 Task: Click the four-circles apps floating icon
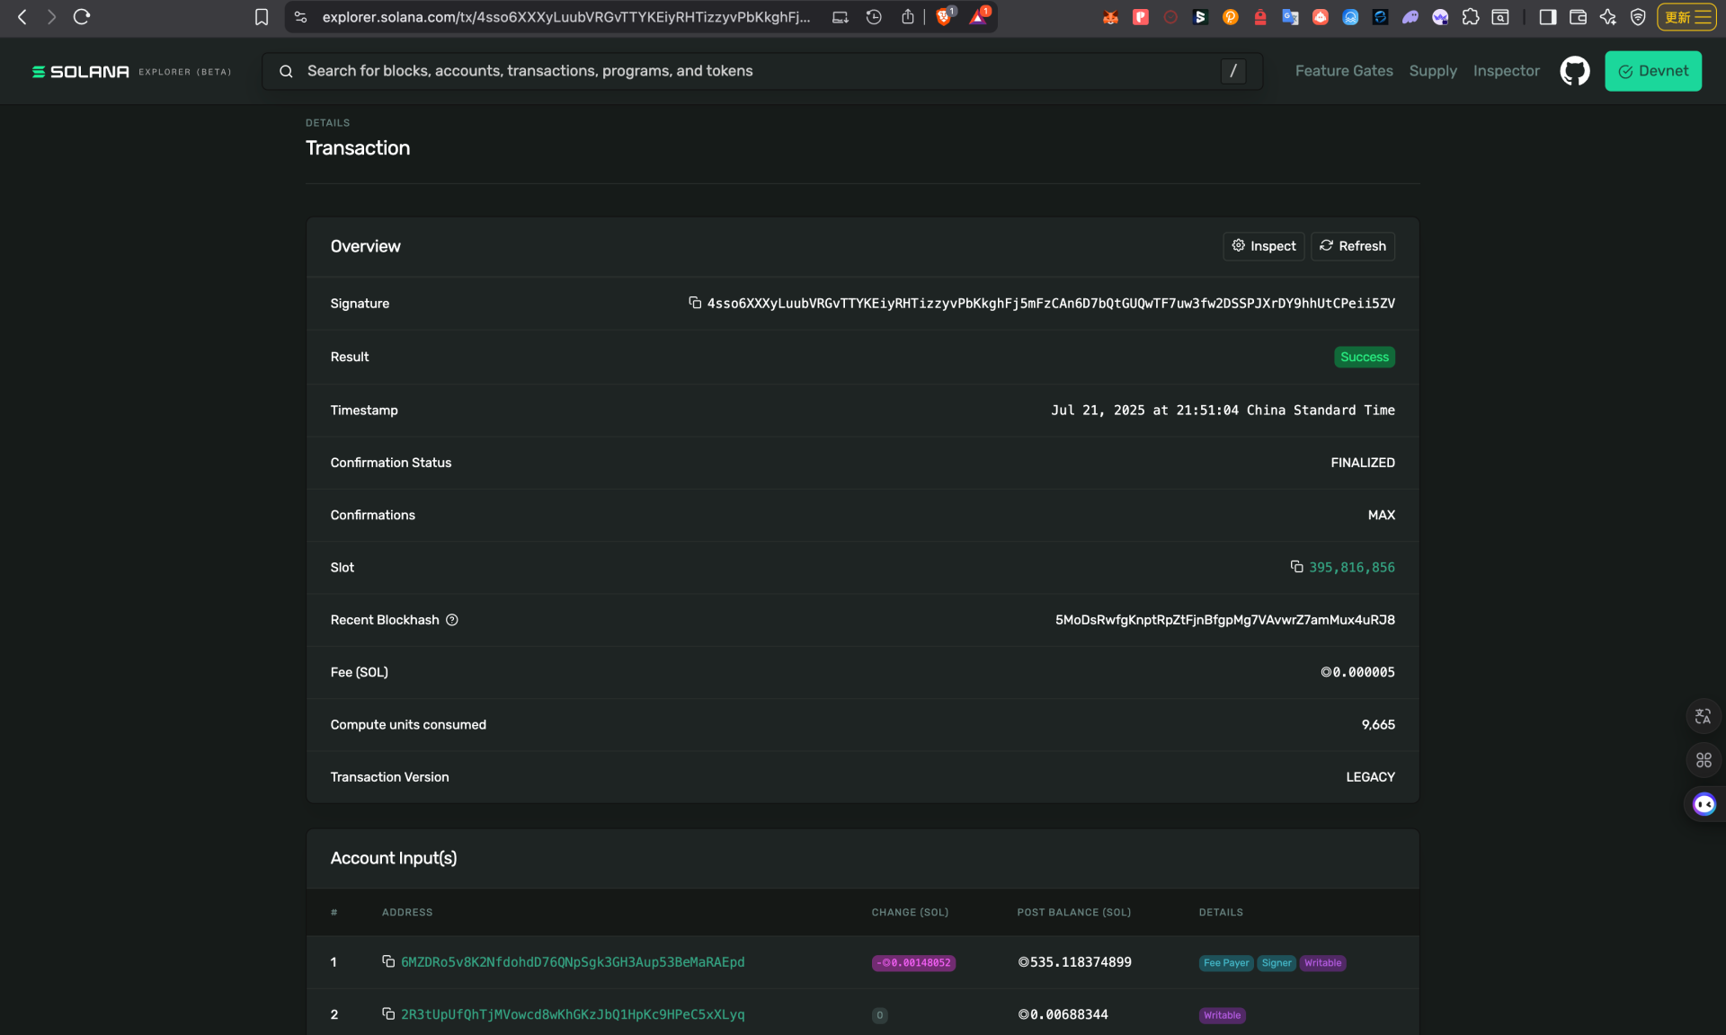coord(1704,760)
